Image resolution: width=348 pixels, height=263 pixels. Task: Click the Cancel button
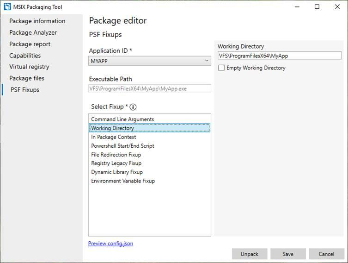[x=326, y=254]
